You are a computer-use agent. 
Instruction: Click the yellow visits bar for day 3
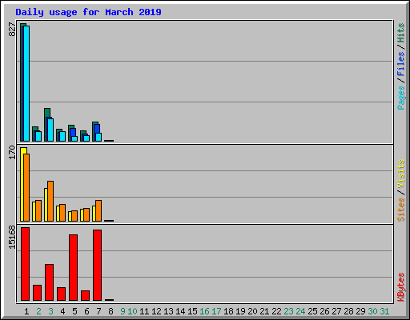coord(46,205)
